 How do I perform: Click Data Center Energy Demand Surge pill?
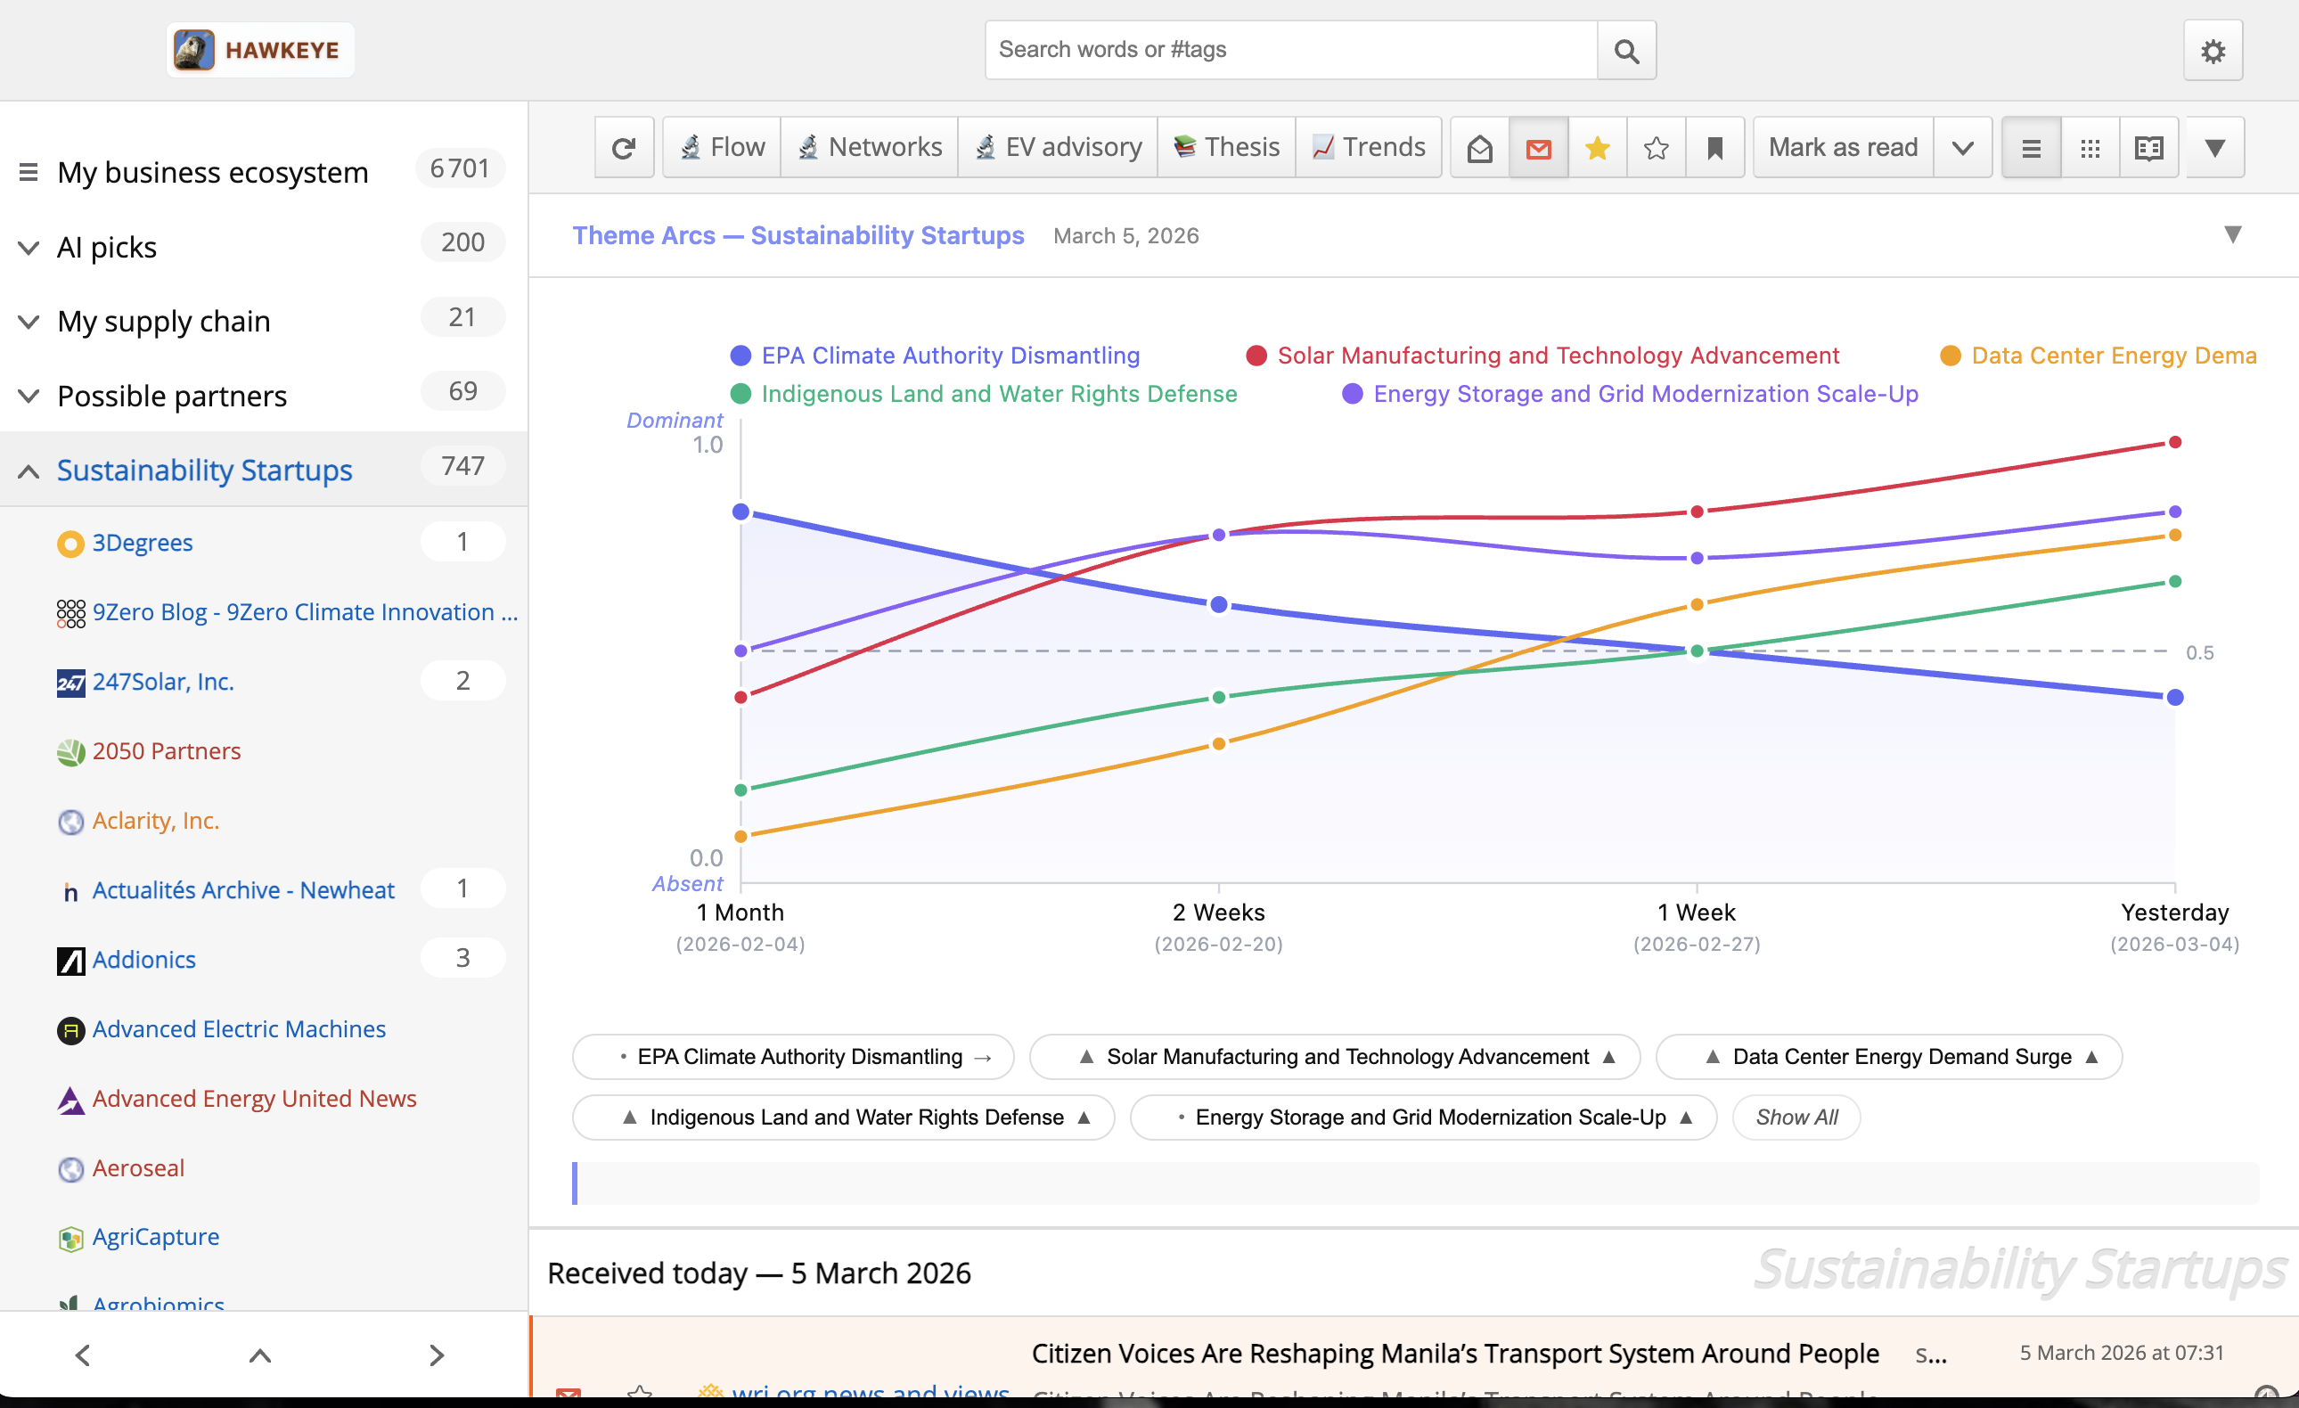point(1888,1057)
